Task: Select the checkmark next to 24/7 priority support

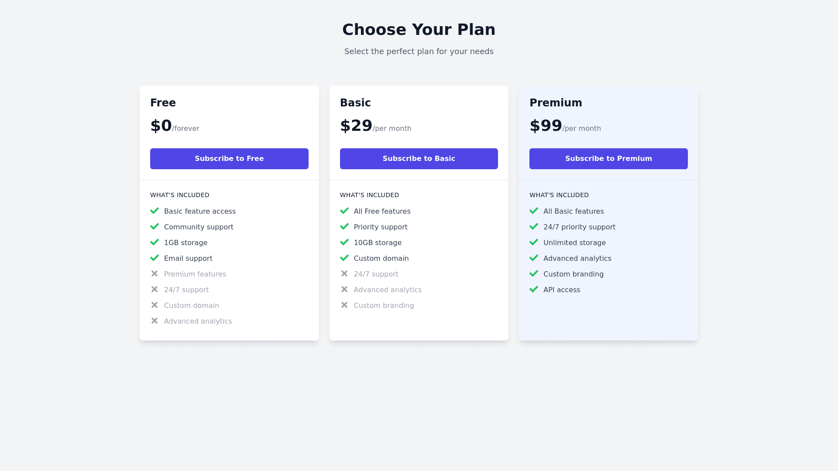Action: [534, 227]
